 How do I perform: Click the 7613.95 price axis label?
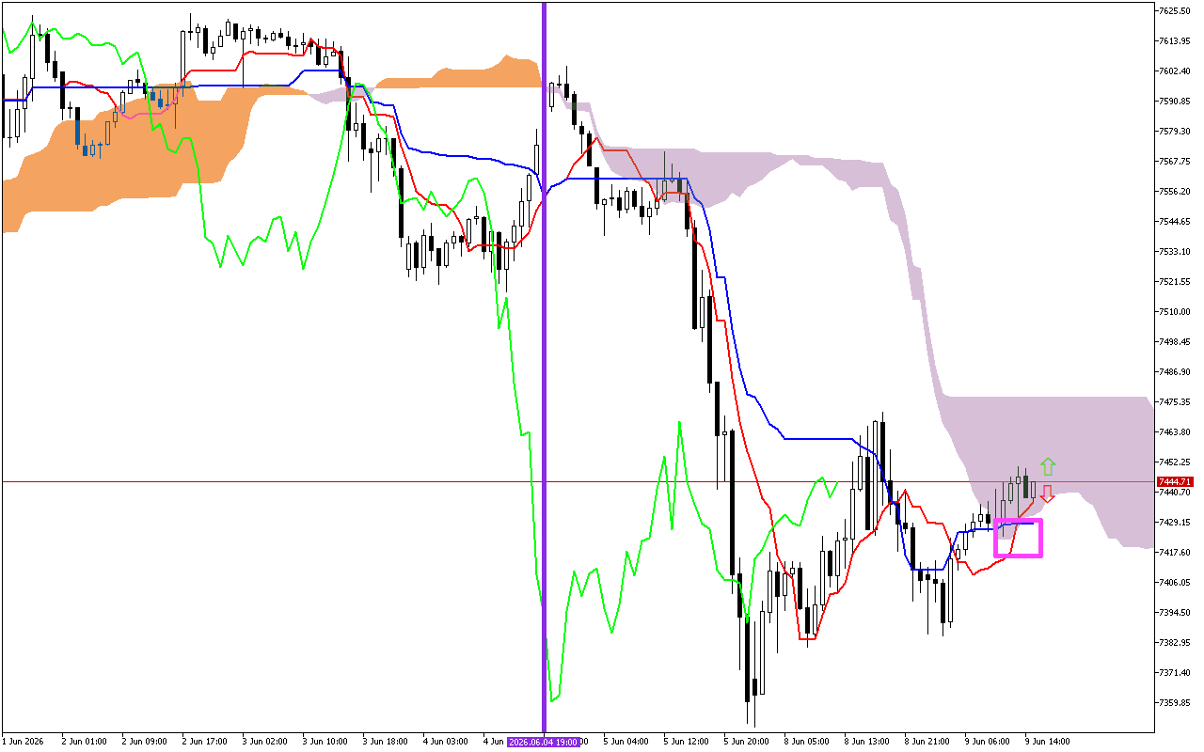click(1176, 40)
